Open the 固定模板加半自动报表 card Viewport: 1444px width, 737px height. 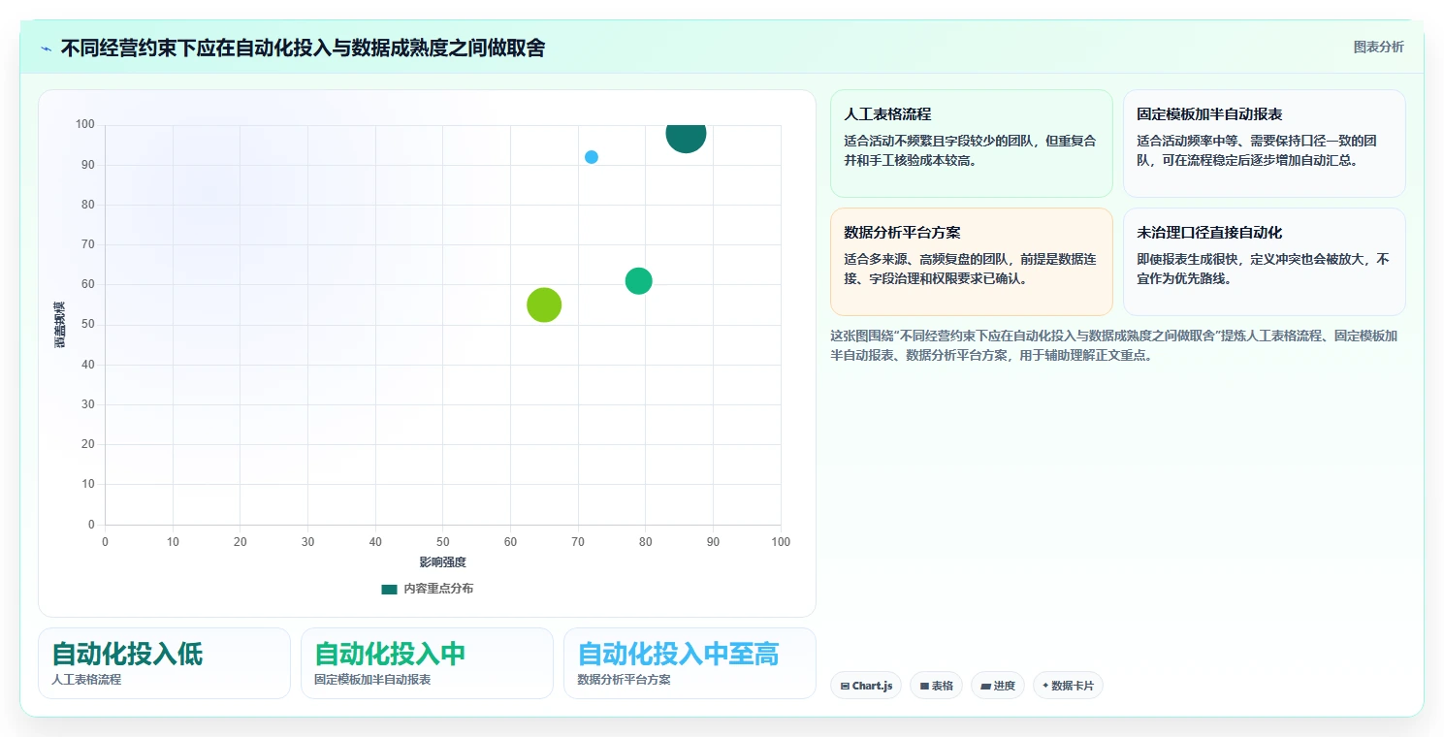coord(1264,144)
